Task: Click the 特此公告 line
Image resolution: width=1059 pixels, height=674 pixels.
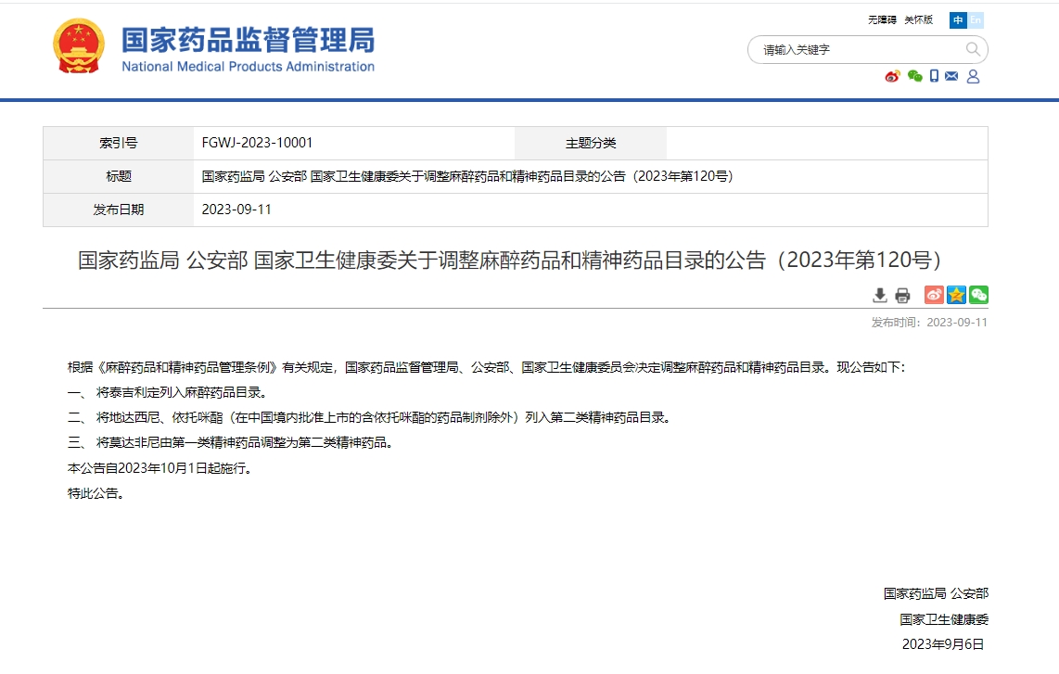Action: [x=96, y=493]
